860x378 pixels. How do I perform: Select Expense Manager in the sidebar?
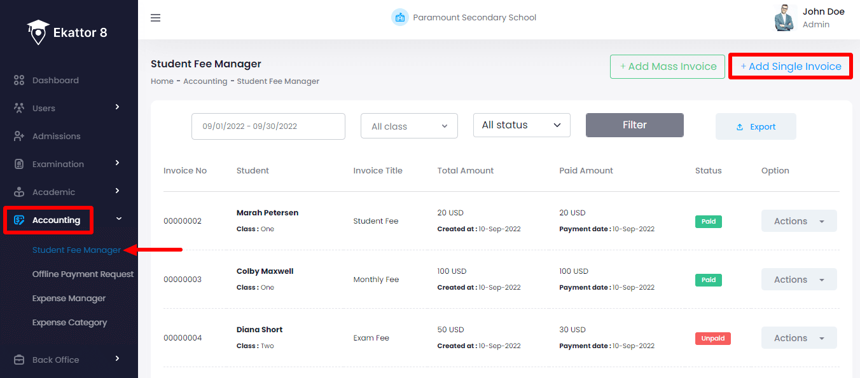pyautogui.click(x=69, y=298)
